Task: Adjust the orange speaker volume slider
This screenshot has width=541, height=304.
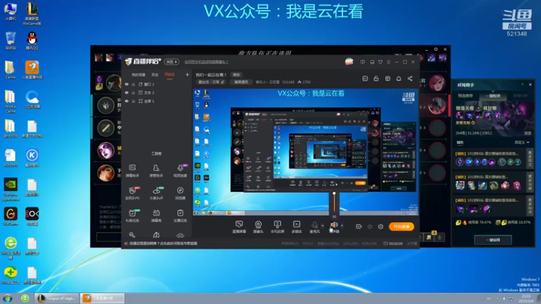Action: tap(334, 203)
